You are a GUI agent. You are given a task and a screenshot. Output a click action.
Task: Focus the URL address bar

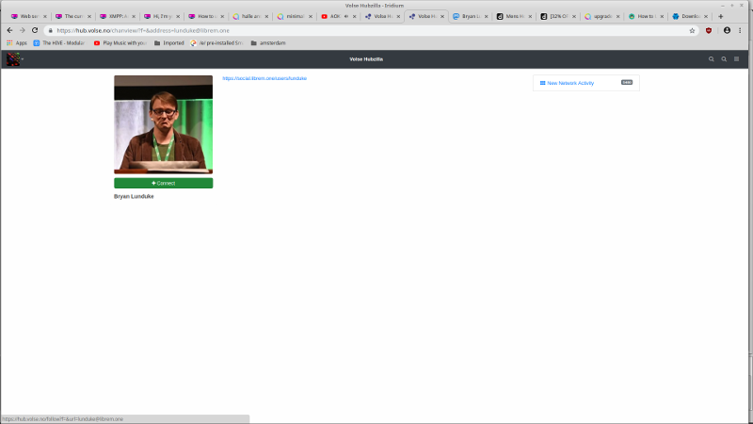(x=367, y=30)
